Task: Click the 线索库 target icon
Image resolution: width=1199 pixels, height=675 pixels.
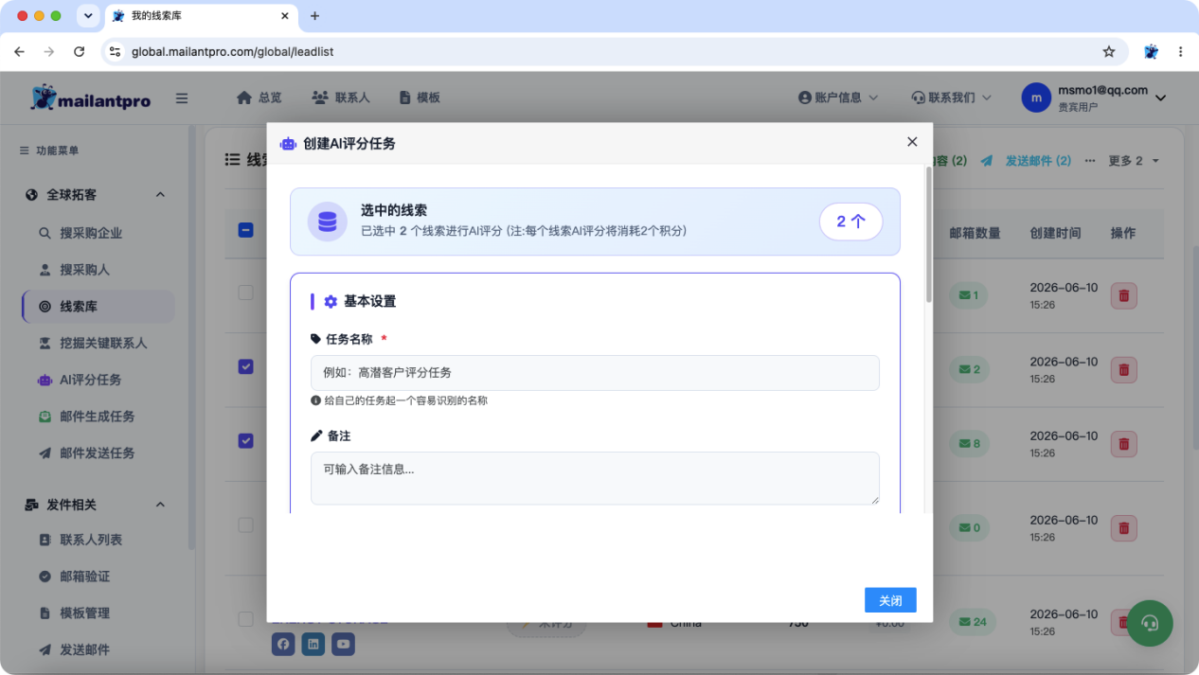Action: click(45, 307)
